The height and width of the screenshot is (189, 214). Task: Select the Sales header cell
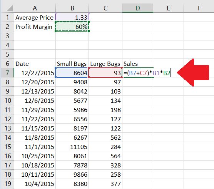137,64
